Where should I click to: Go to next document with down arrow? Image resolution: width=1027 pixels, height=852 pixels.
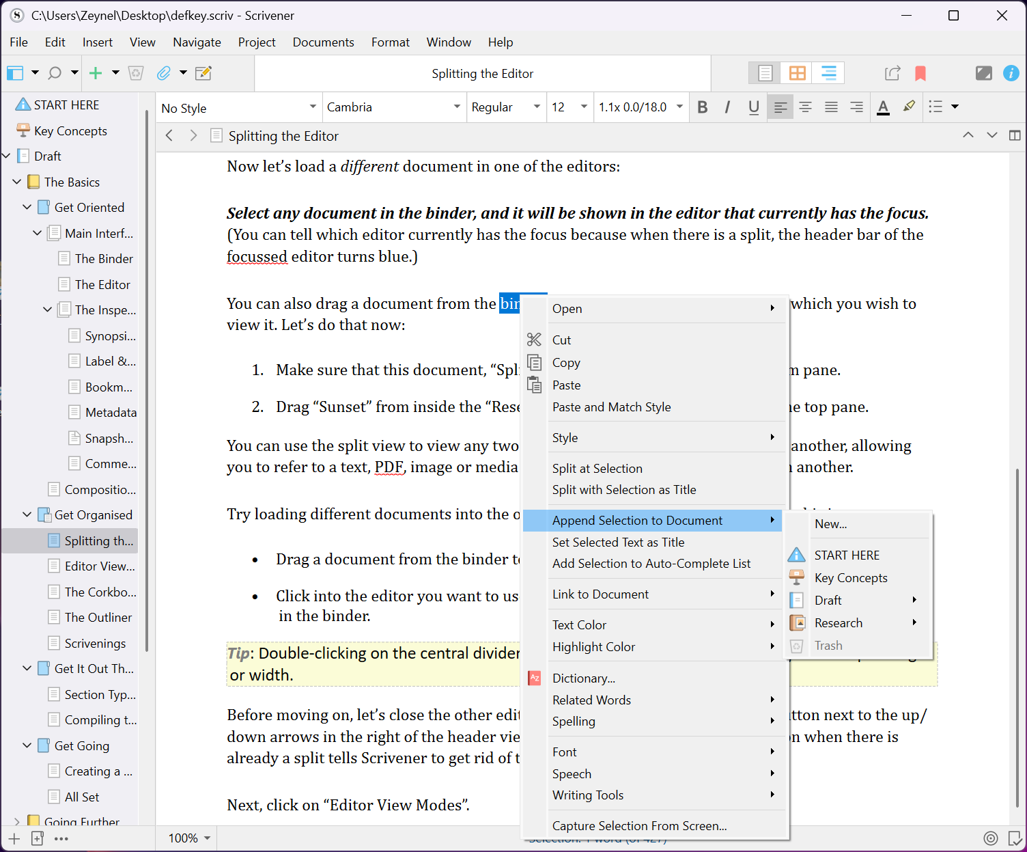[992, 135]
